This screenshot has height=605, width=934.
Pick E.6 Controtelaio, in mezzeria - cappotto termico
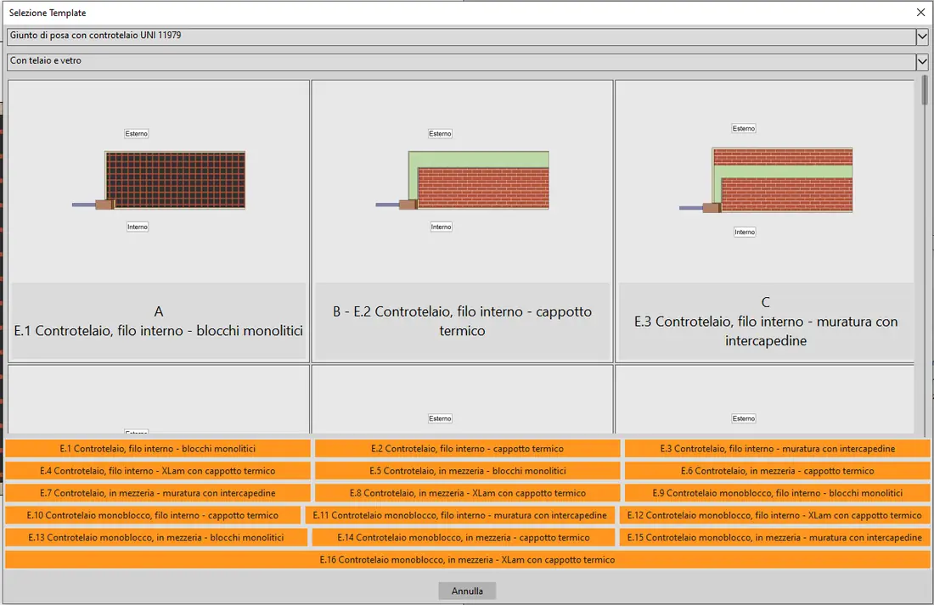[777, 470]
